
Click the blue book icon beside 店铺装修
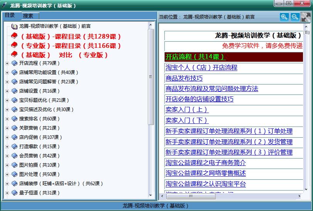(14, 184)
